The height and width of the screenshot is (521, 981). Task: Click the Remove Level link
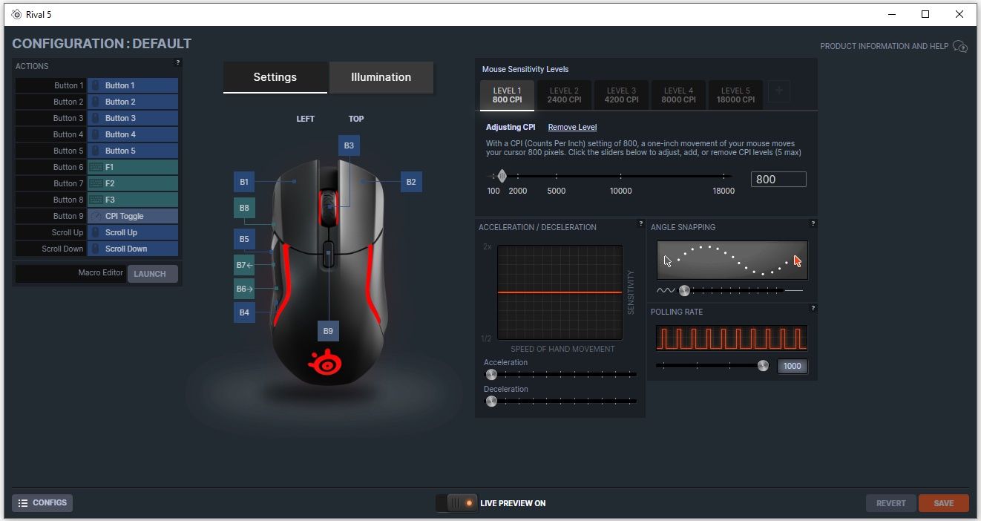(572, 127)
